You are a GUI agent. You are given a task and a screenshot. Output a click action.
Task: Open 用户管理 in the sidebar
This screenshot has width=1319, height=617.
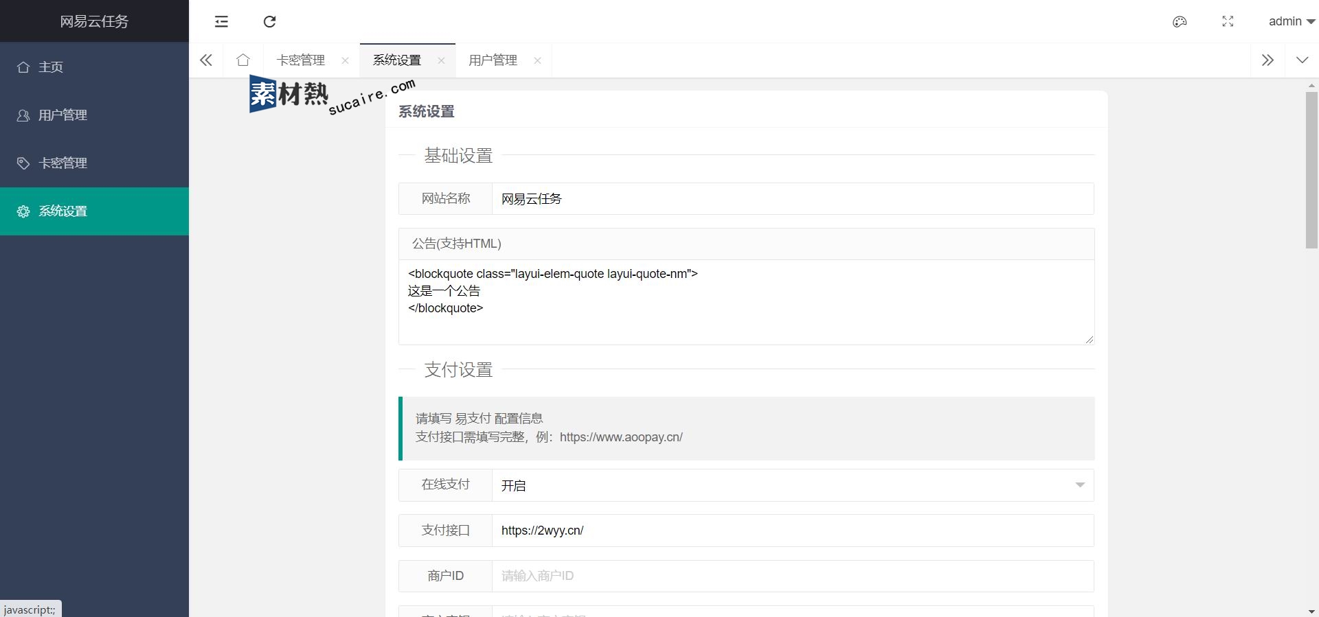point(94,115)
